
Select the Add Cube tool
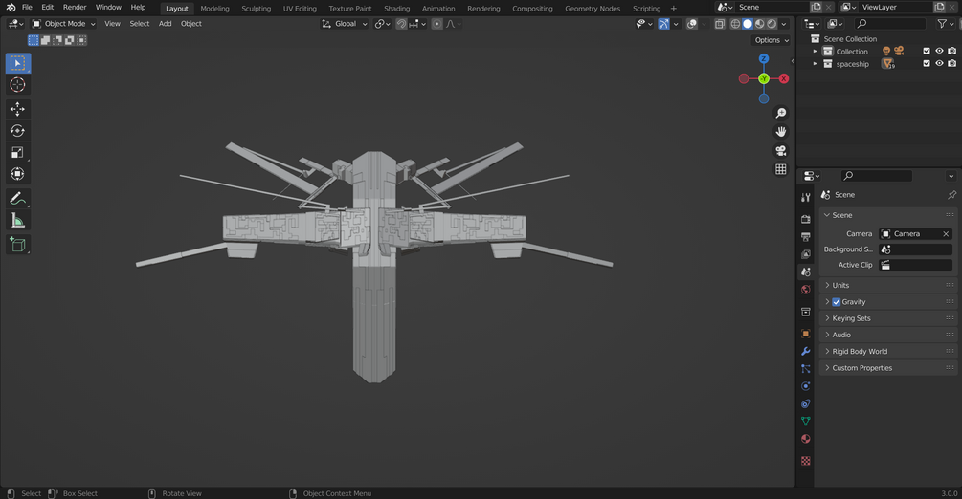click(x=18, y=245)
